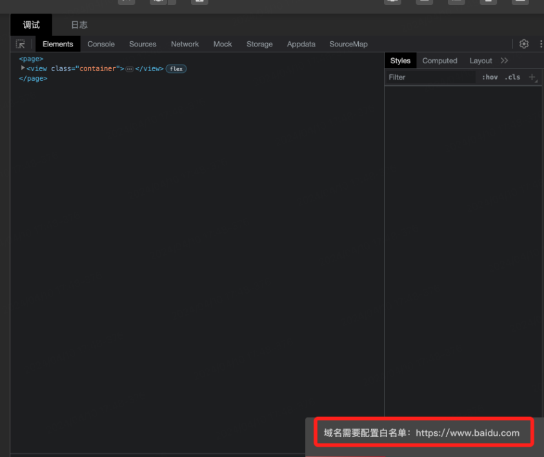The width and height of the screenshot is (544, 457).
Task: Add a new style rule plus icon
Action: click(x=532, y=77)
